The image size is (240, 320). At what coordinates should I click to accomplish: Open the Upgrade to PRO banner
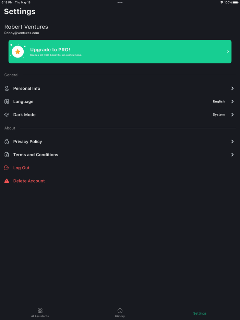coord(120,51)
